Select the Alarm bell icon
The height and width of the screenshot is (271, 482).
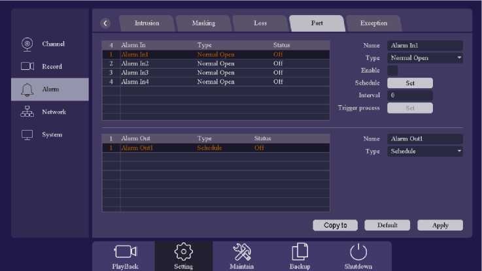coord(27,89)
